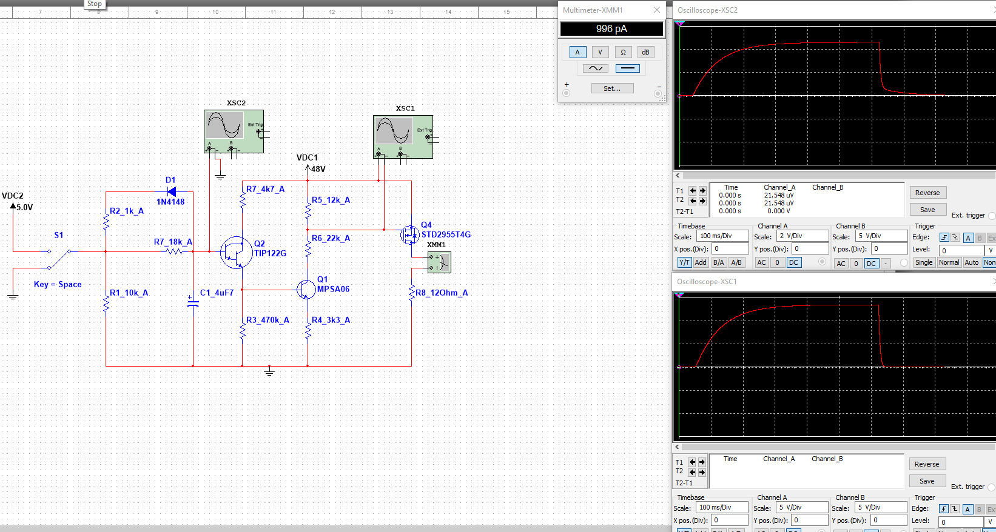Switch multimeter to Ohm resistance mode

click(623, 52)
